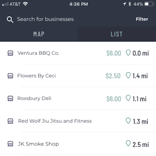Tap storefront icon beside Red Wolf Jiu Jitsu
This screenshot has height=156, width=156.
coord(10,121)
